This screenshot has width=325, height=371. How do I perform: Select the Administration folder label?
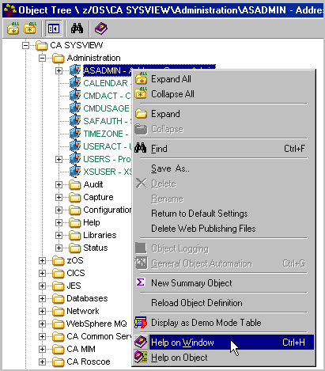pos(93,58)
